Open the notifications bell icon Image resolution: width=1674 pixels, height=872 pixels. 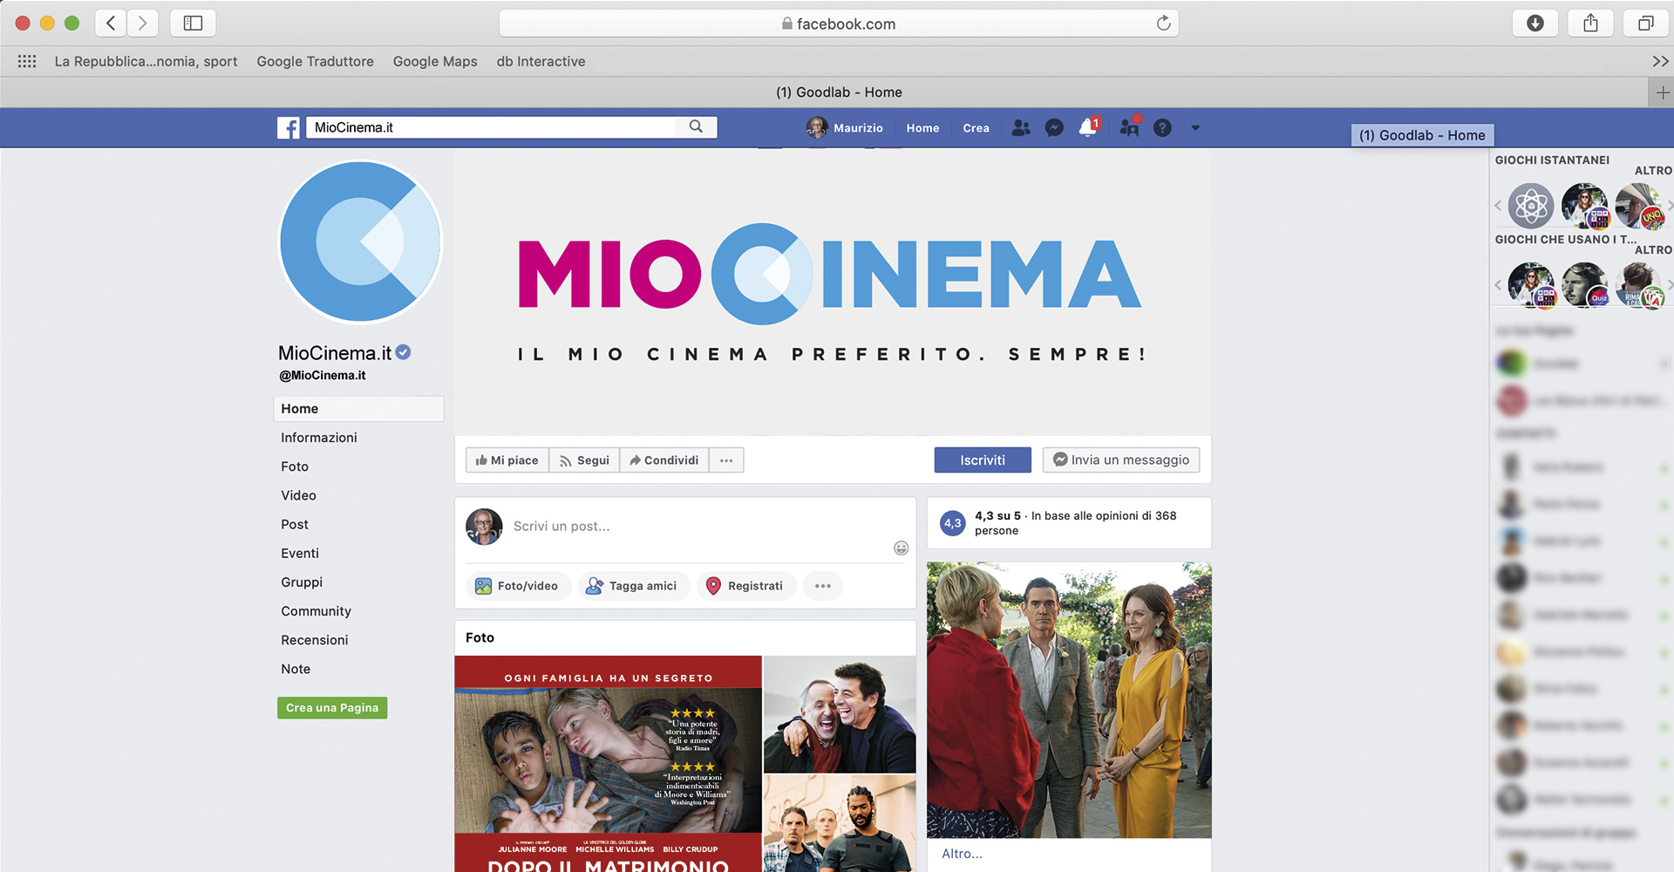tap(1087, 128)
